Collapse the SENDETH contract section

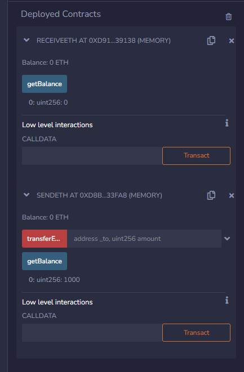(26, 195)
